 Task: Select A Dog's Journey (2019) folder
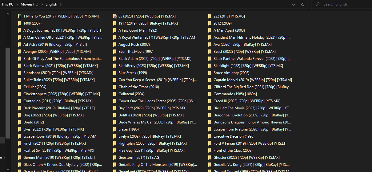59,30
